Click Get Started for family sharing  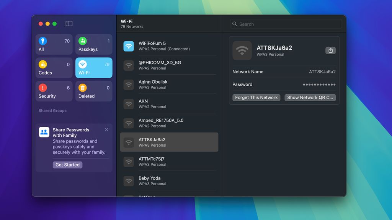(x=67, y=165)
